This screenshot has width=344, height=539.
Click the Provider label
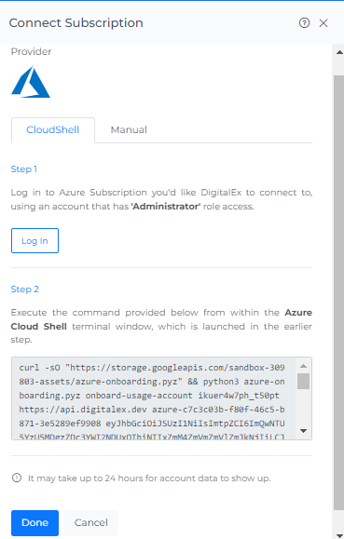[x=31, y=51]
